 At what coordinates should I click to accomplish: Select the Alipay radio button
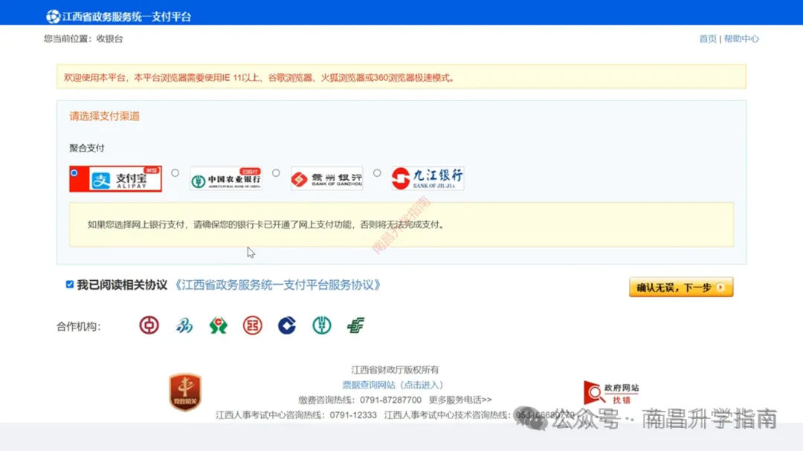(x=74, y=173)
